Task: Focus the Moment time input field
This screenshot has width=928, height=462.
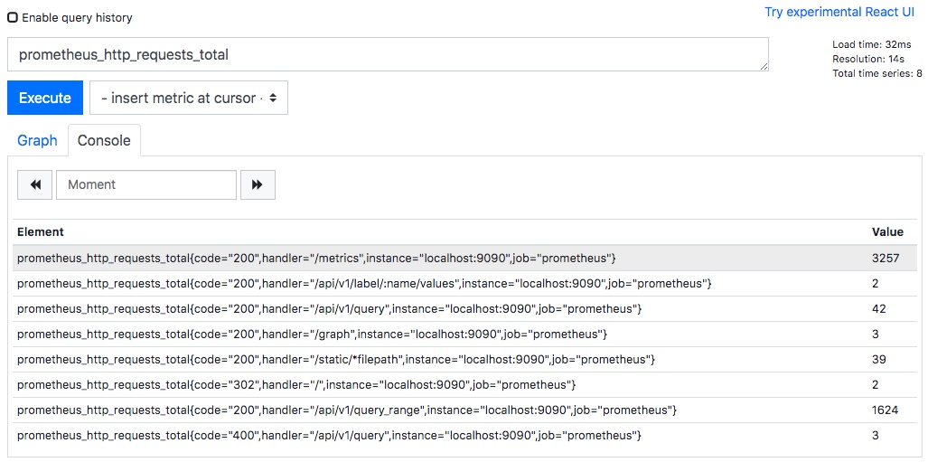Action: [x=146, y=184]
